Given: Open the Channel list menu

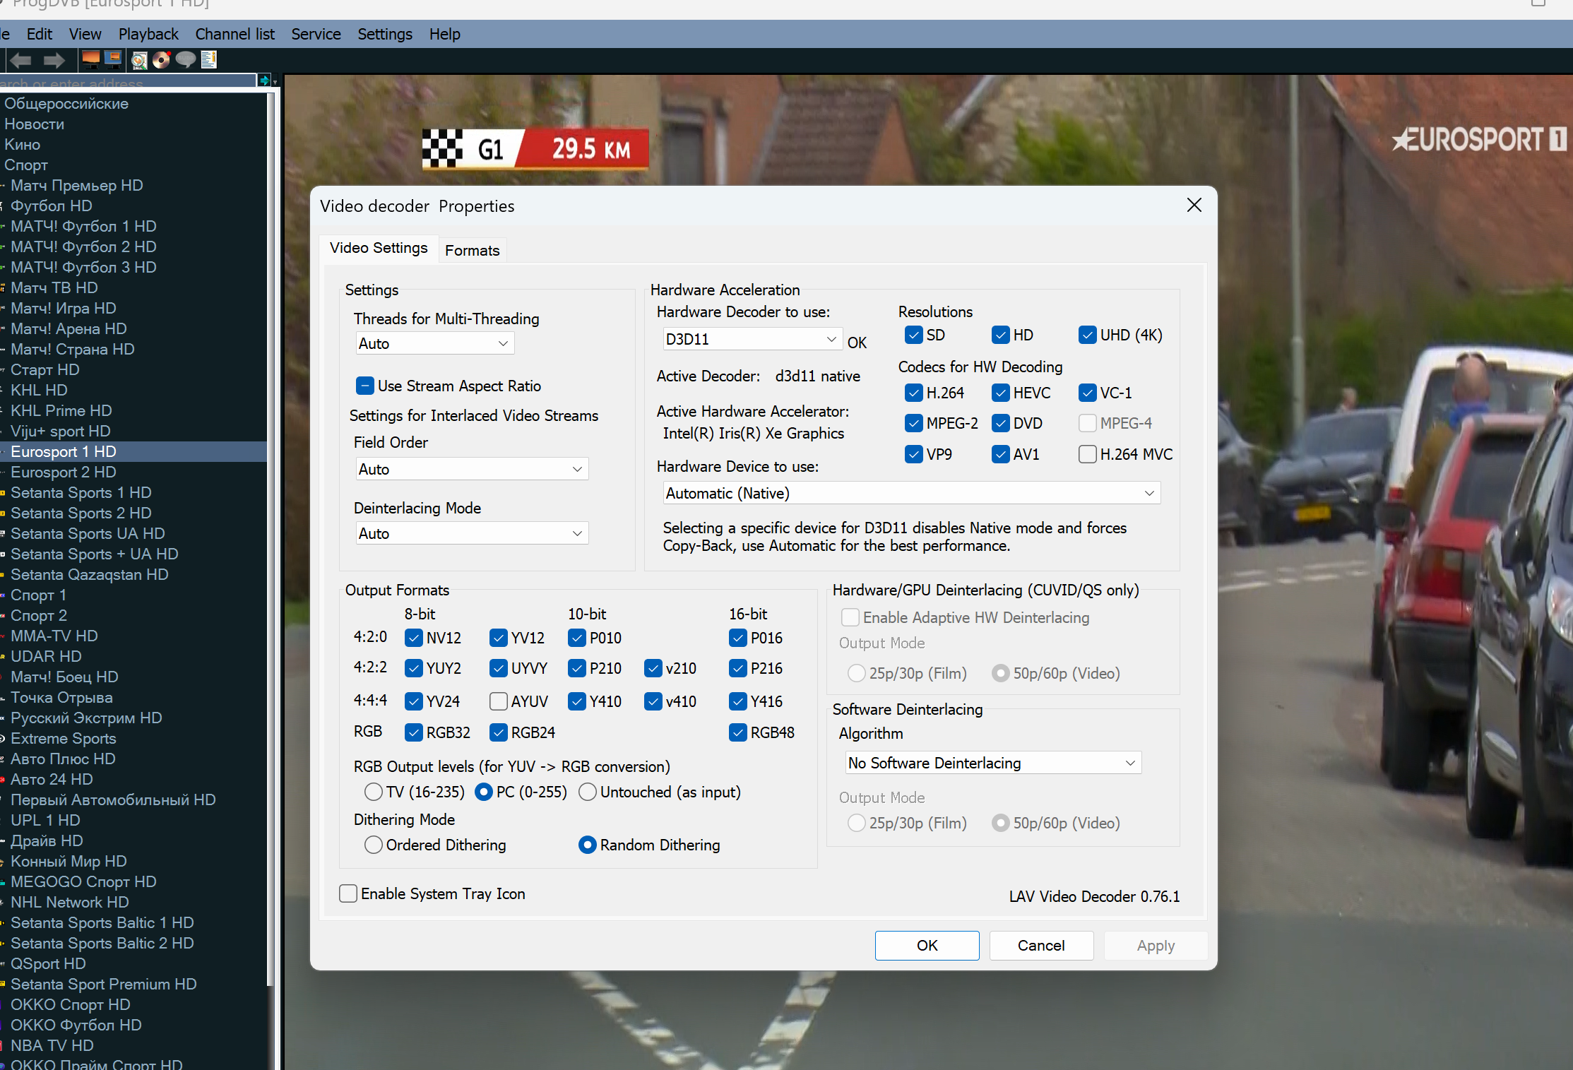Looking at the screenshot, I should (235, 34).
